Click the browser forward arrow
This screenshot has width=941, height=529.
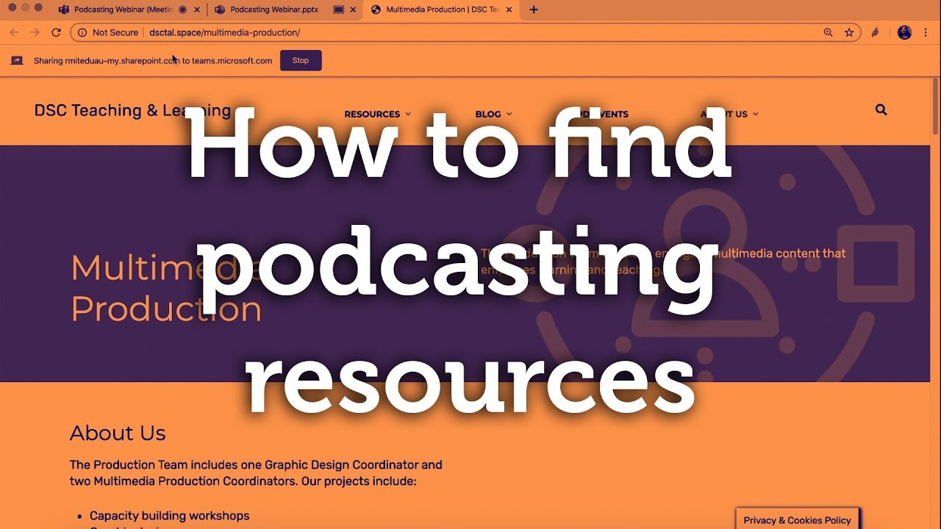click(x=35, y=32)
